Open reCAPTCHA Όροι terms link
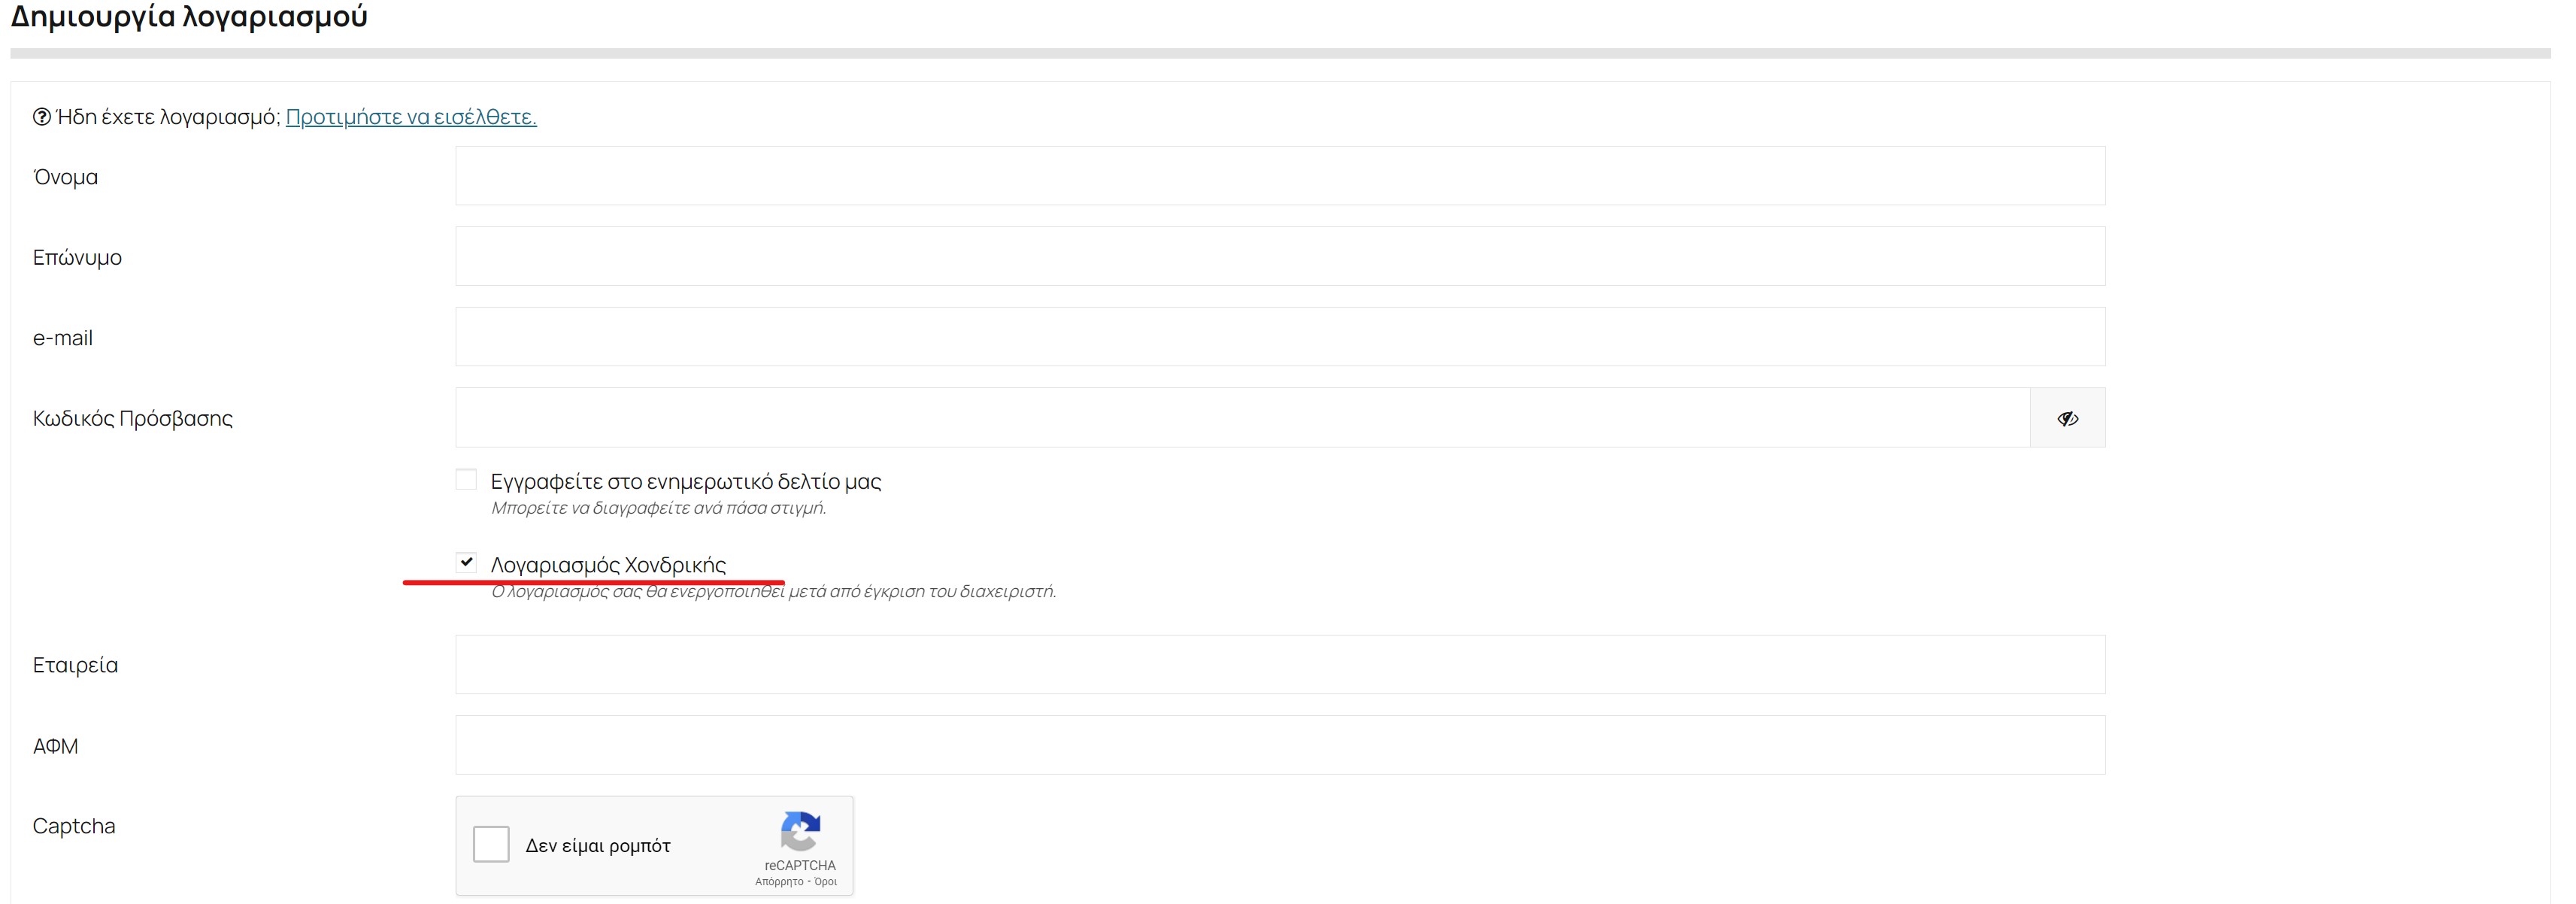 click(x=825, y=882)
